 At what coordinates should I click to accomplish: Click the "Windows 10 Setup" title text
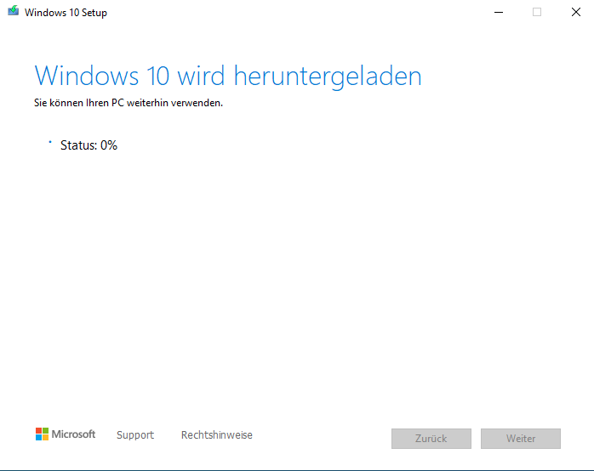click(66, 13)
